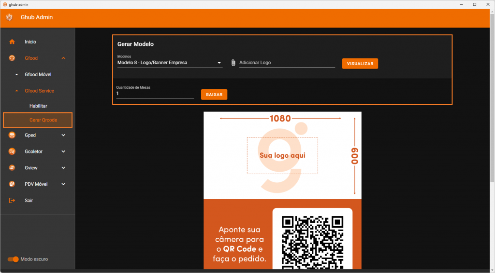Viewport: 495px width, 273px height.
Task: Expand the Gview chevron
Action: point(63,168)
